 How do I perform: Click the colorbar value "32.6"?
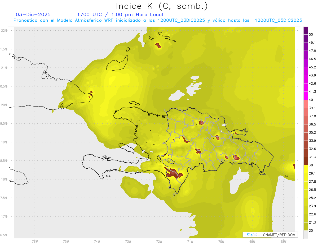pyautogui.click(x=312, y=149)
